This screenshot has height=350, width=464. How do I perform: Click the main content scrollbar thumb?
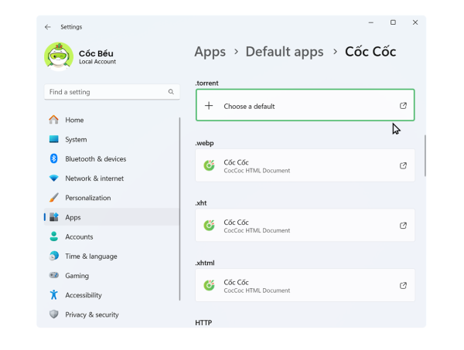coord(425,156)
